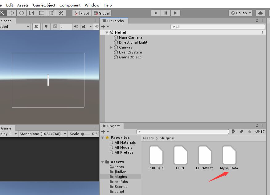Open the custom editor tools icon

[x=61, y=13]
